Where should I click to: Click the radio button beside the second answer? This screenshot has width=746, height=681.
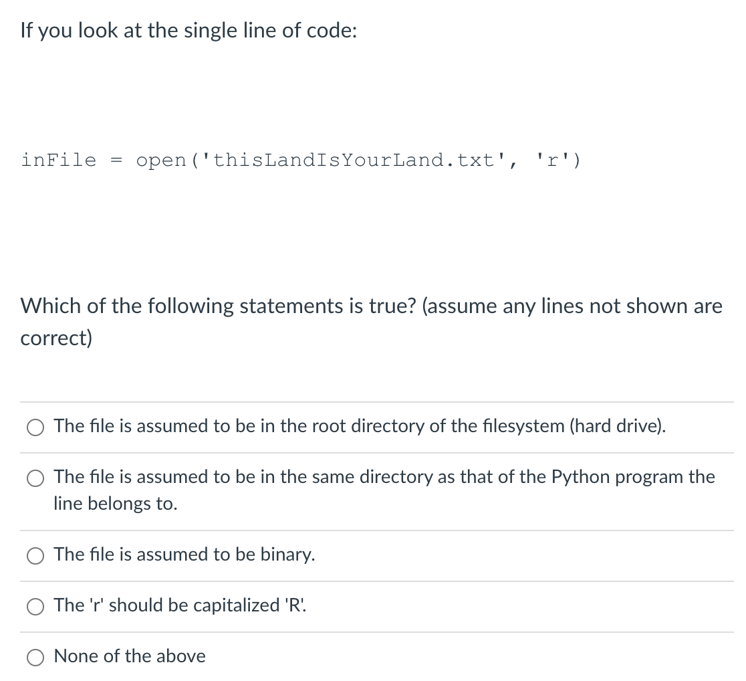[x=35, y=478]
